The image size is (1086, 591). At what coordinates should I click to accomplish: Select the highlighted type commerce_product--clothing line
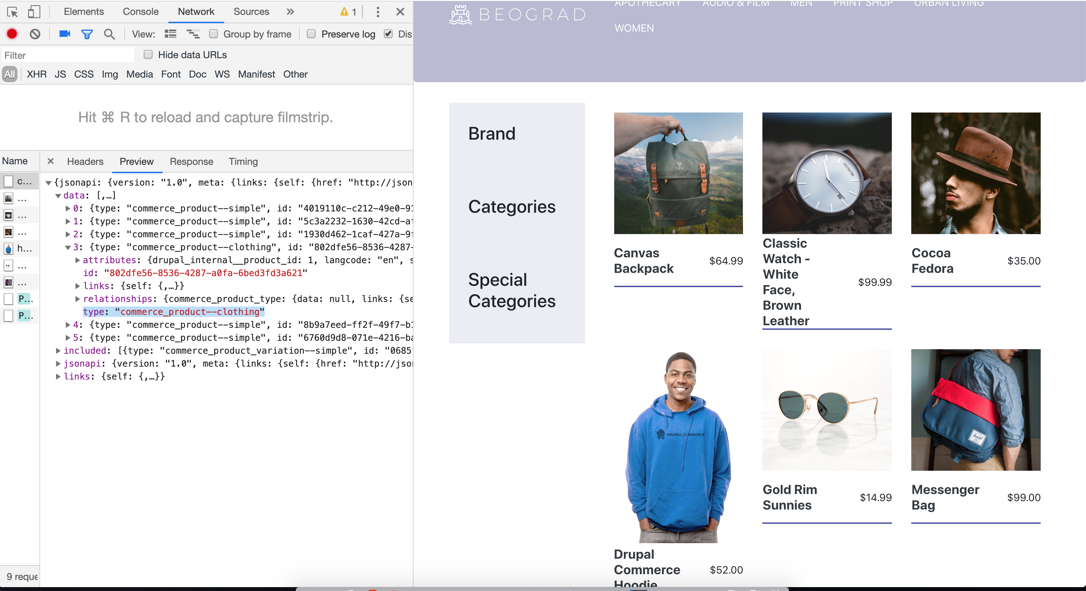[174, 312]
